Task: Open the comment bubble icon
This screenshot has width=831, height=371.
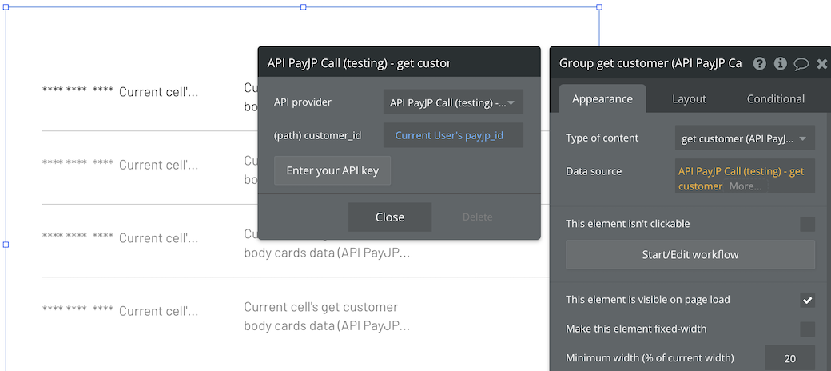Action: (801, 64)
